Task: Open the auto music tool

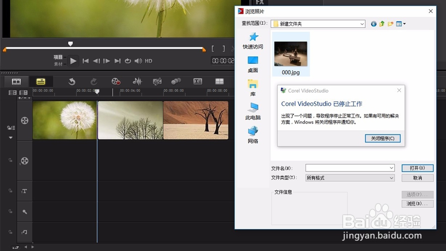Action: pyautogui.click(x=157, y=82)
